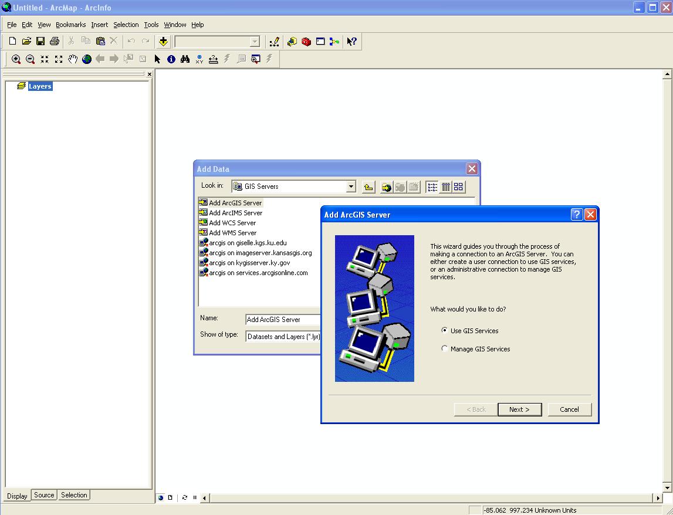
Task: Select the Pan hand tool
Action: pos(73,59)
